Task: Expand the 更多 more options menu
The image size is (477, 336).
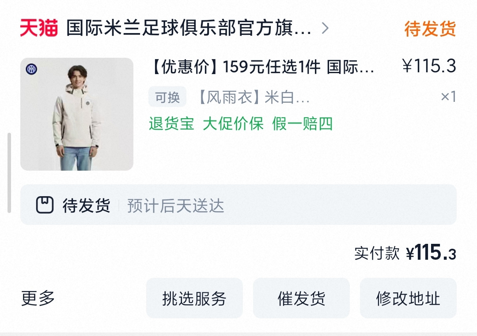Action: (38, 298)
